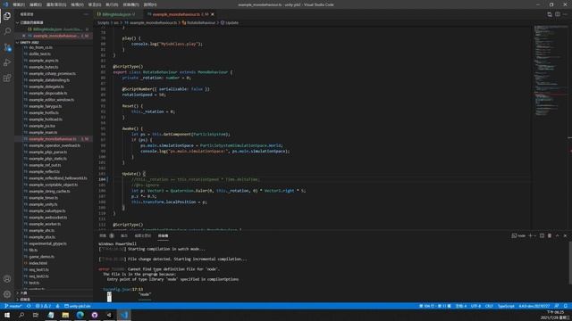Create a new terminal with the plus icon
Viewport: 572px width, 321px height.
[530, 235]
